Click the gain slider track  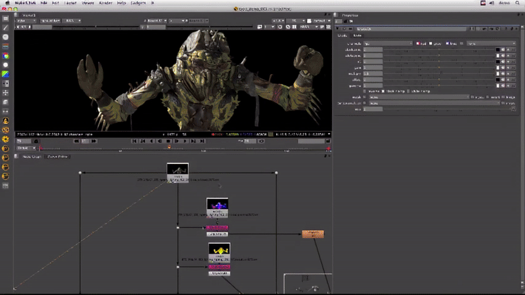click(x=438, y=67)
